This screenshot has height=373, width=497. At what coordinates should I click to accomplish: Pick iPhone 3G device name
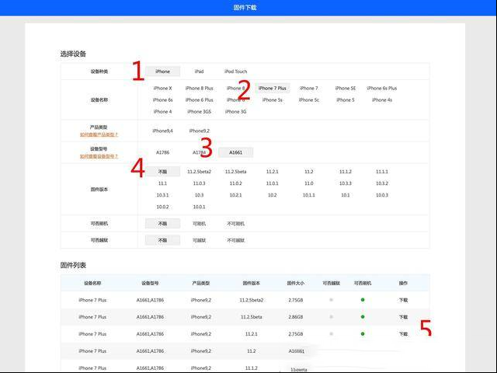(x=235, y=112)
